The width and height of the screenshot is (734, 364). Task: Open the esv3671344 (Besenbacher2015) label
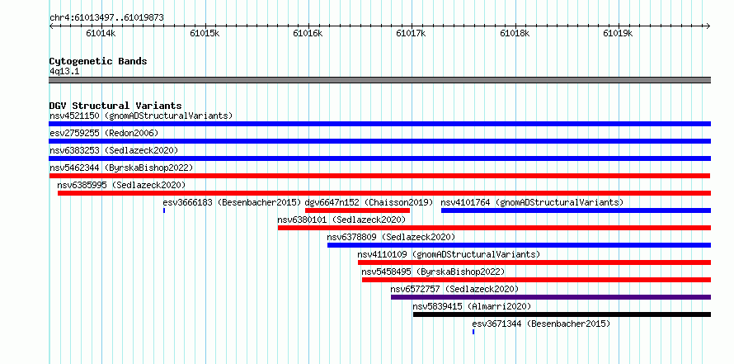click(541, 324)
